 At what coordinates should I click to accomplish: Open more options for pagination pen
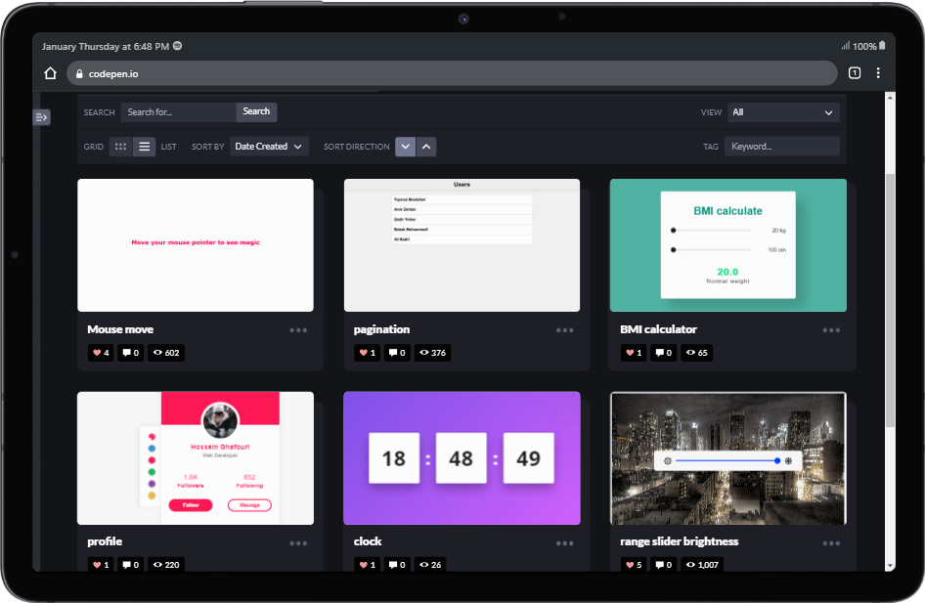point(564,330)
